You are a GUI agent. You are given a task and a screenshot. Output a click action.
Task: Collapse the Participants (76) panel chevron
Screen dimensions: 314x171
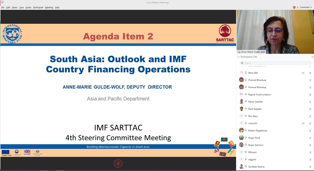coord(239,57)
